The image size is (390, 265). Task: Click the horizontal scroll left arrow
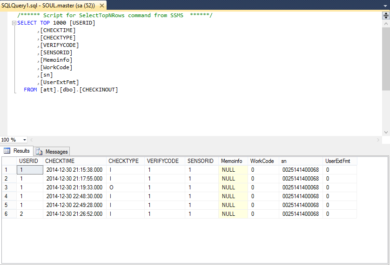click(x=31, y=140)
